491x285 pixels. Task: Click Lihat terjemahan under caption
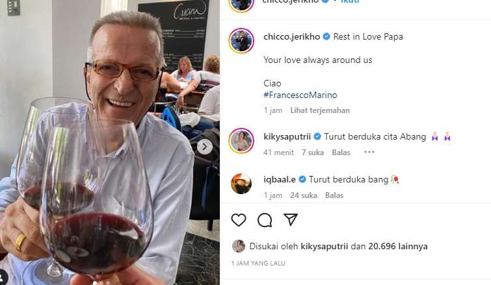[320, 110]
